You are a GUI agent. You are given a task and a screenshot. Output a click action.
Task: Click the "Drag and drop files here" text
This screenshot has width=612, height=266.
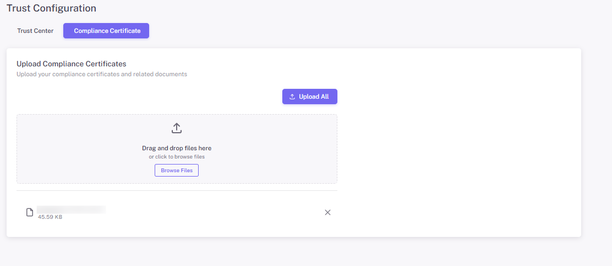pyautogui.click(x=177, y=148)
